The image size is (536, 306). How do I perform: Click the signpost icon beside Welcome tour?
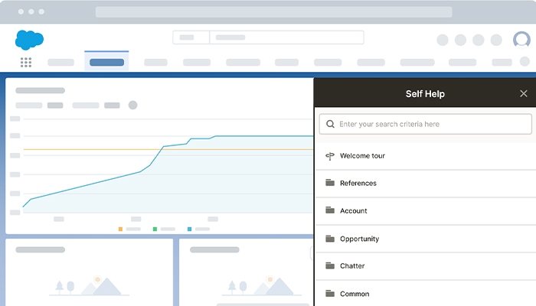pyautogui.click(x=330, y=156)
